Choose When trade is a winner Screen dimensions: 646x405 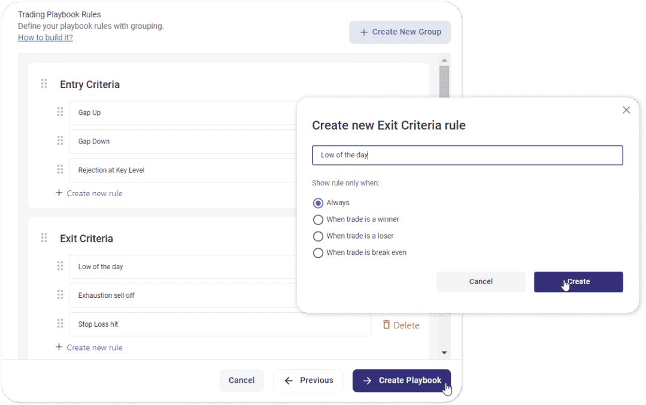319,220
